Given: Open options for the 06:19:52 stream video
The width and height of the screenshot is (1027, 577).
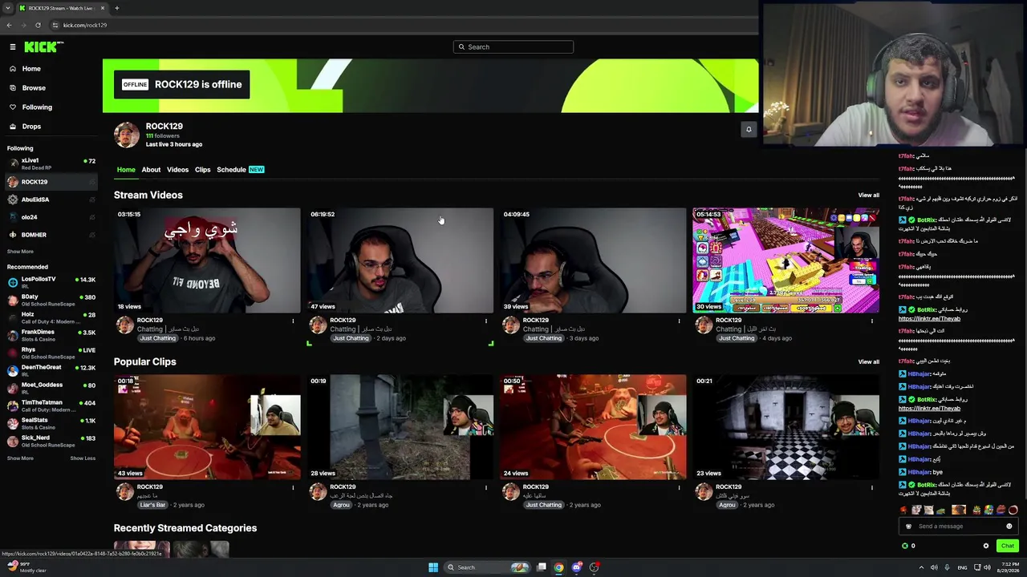Looking at the screenshot, I should 485,321.
